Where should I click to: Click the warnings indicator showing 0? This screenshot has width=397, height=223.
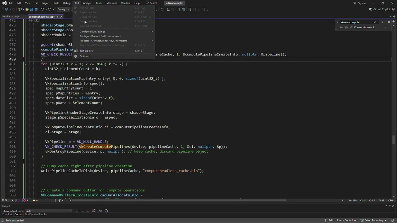35,200
